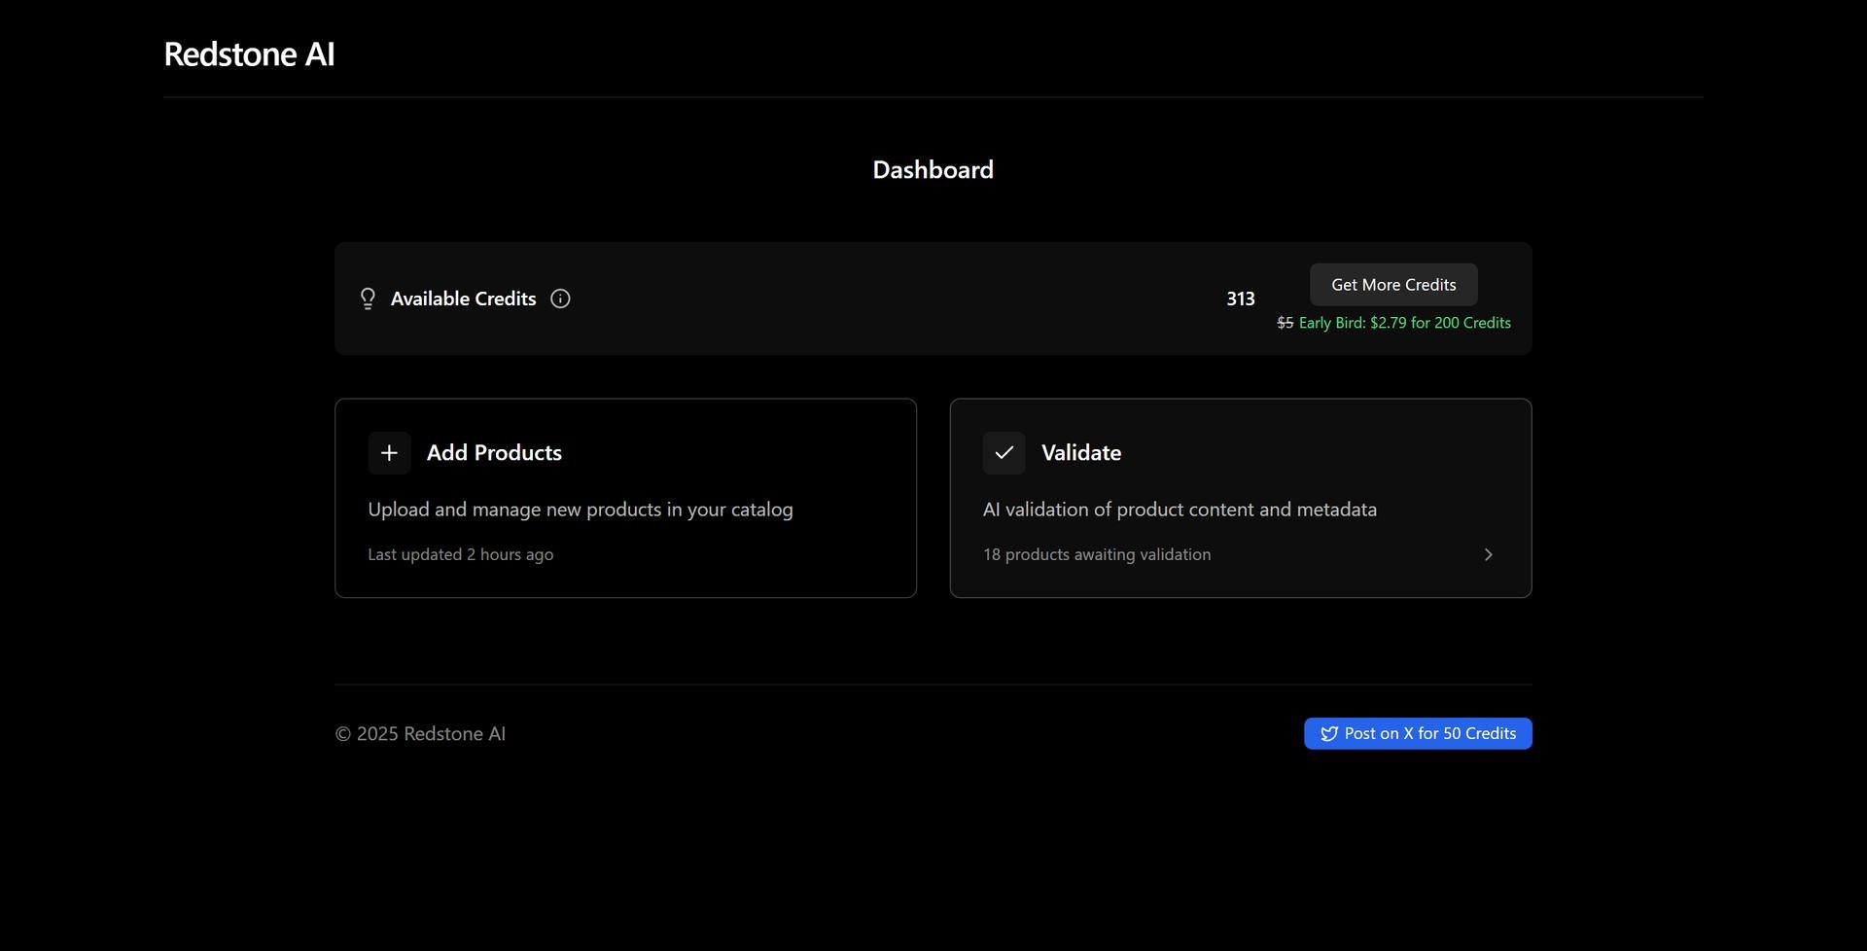The width and height of the screenshot is (1867, 951).
Task: Click the Post on X for 50 Credits button
Action: (x=1418, y=733)
